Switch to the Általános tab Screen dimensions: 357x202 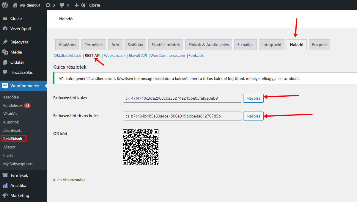tap(67, 45)
